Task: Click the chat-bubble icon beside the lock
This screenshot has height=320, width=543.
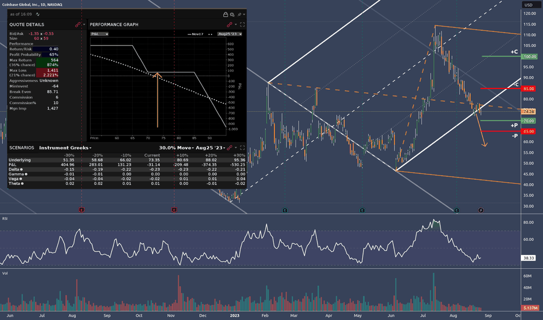Action: click(232, 15)
